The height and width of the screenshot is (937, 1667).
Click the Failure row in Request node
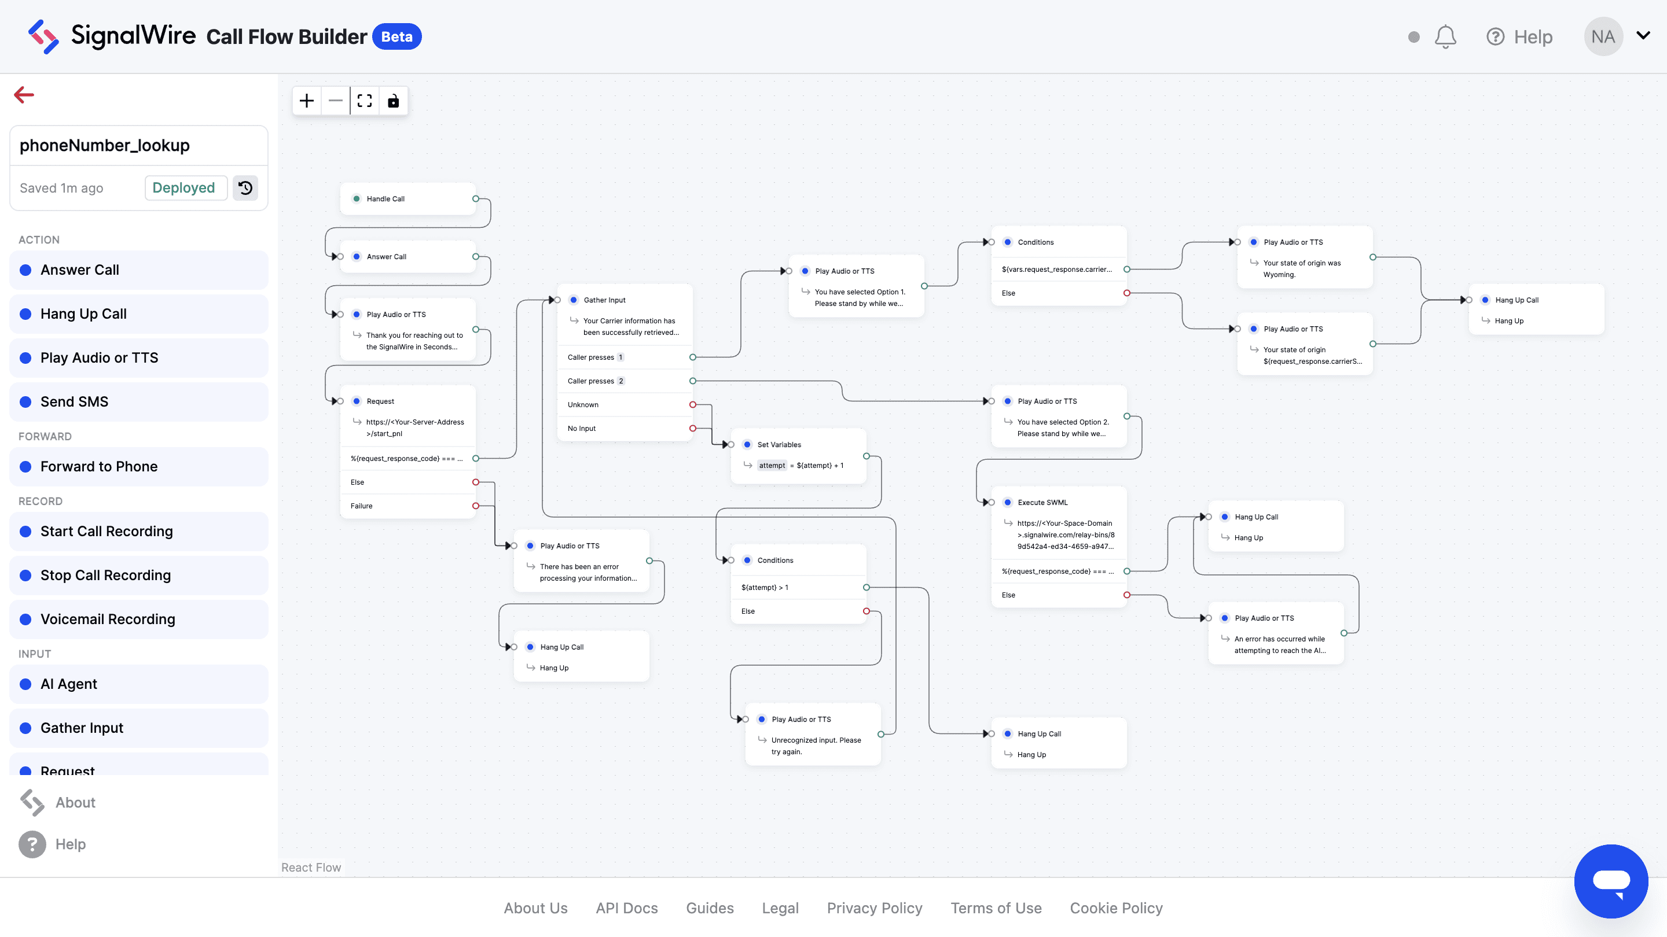coord(407,506)
